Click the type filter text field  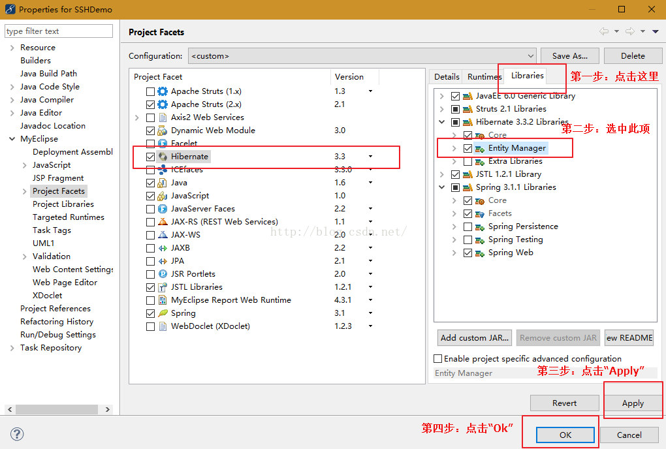coord(59,31)
